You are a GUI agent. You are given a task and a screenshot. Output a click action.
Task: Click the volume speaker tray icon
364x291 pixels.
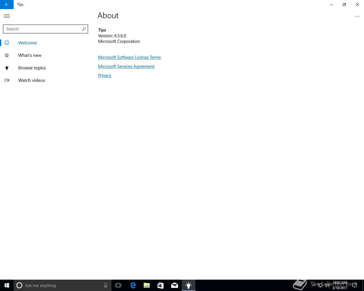[x=327, y=285]
